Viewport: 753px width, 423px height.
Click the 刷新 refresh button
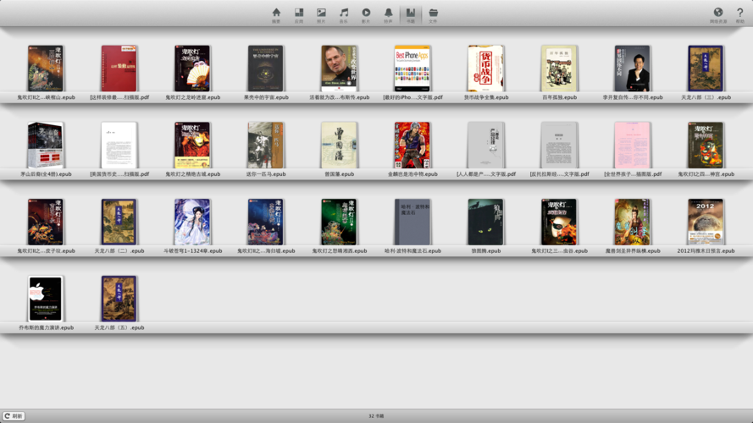(14, 415)
